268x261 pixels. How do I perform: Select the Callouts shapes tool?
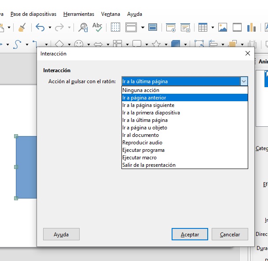pos(137,44)
